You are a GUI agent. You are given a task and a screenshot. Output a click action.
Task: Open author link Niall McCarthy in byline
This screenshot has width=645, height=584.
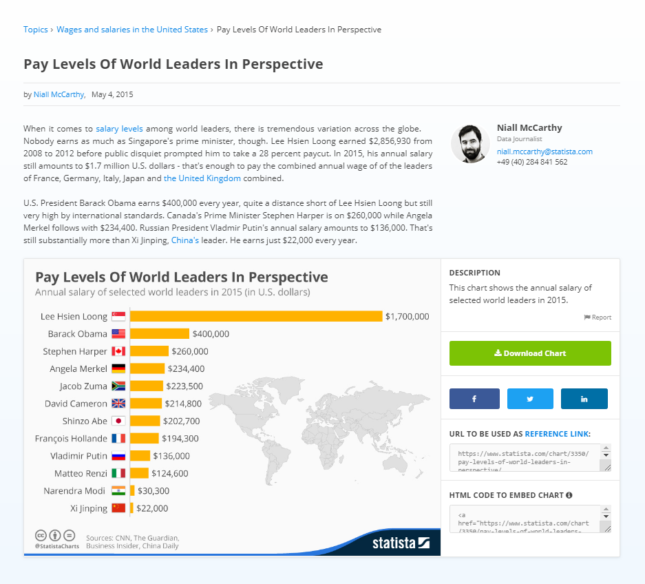point(59,94)
